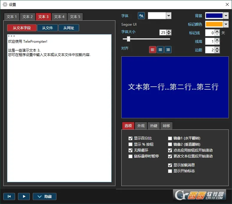Enable 鼠标悬停时暂停 checkbox
232x204 pixels.
coord(130,156)
